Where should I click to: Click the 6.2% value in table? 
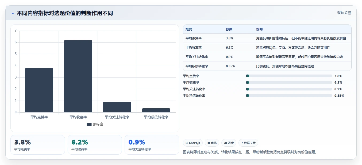click(230, 48)
